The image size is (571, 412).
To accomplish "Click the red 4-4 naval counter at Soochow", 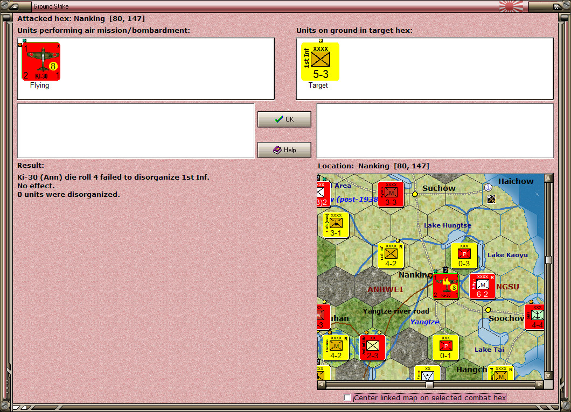I will pyautogui.click(x=535, y=316).
